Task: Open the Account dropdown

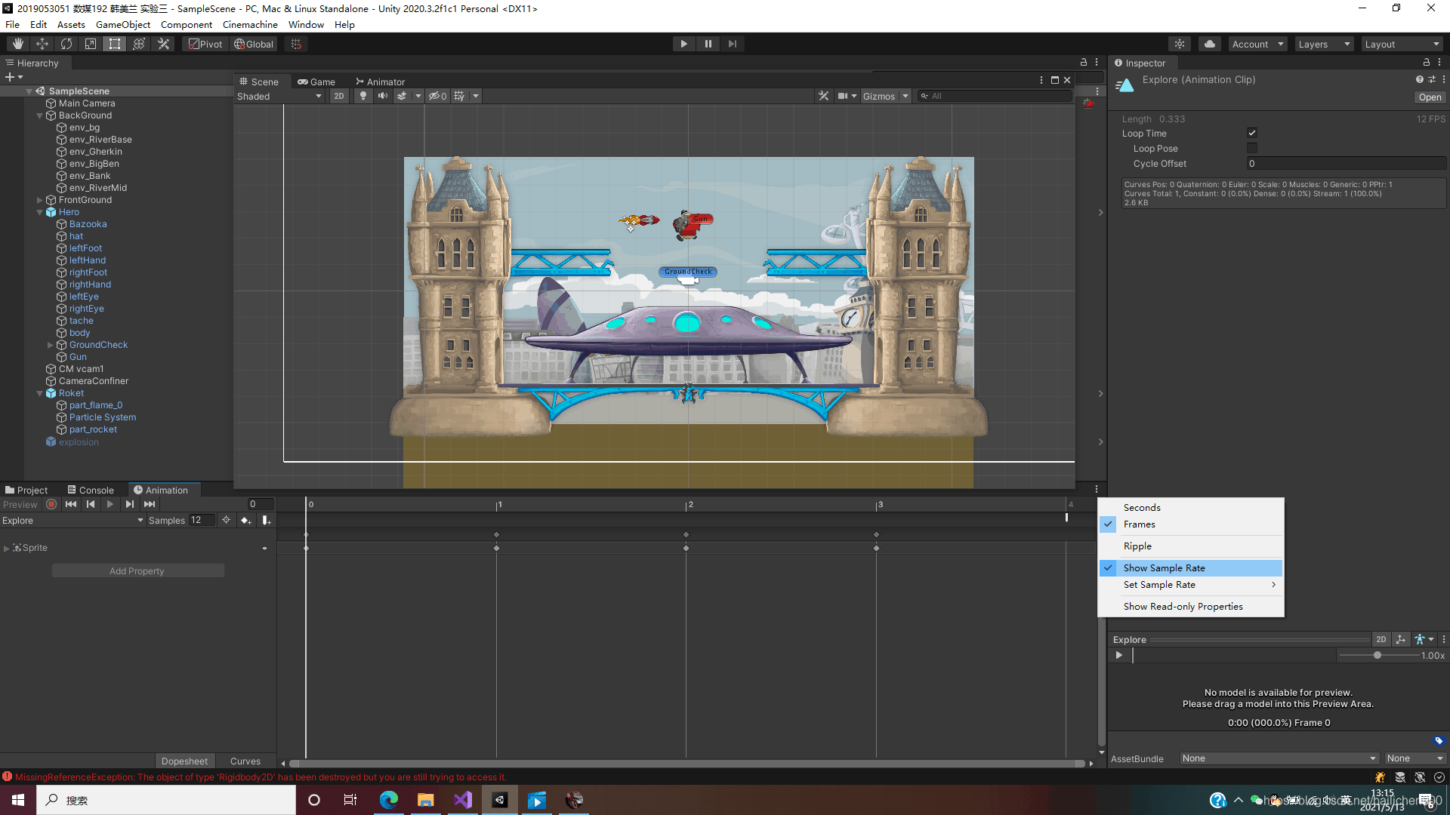Action: tap(1257, 44)
